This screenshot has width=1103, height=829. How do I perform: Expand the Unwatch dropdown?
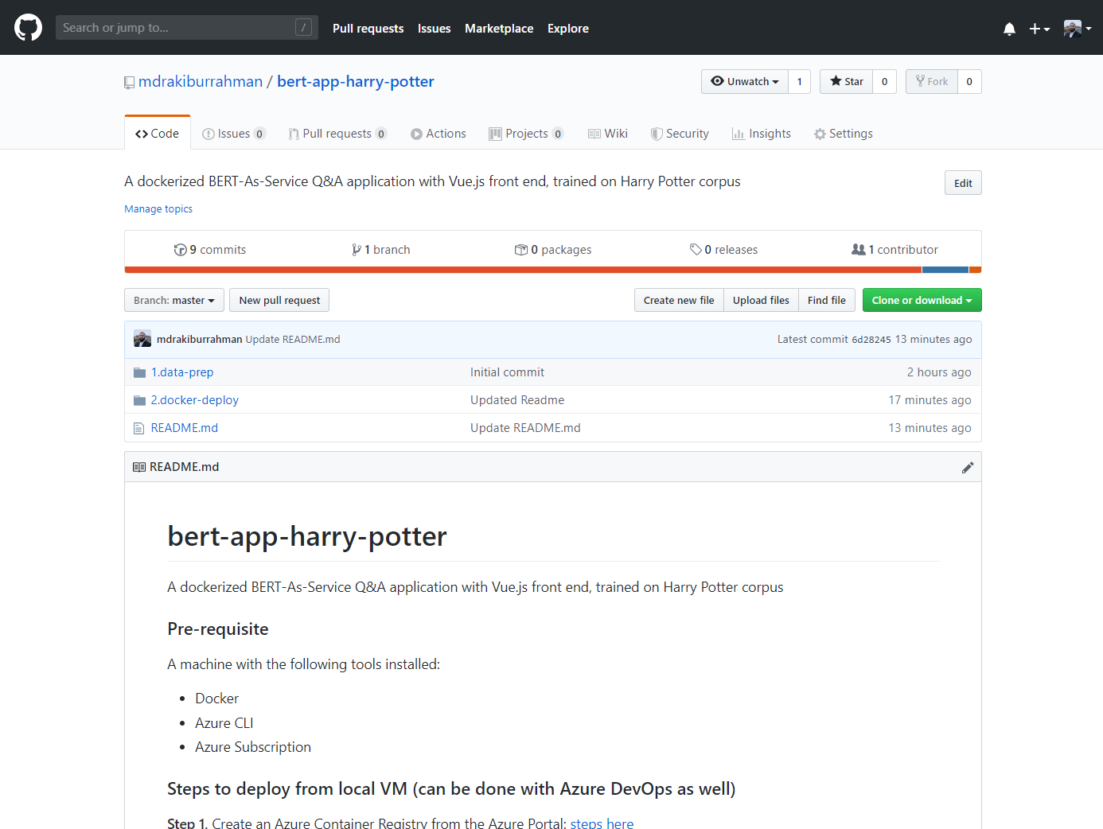point(745,81)
